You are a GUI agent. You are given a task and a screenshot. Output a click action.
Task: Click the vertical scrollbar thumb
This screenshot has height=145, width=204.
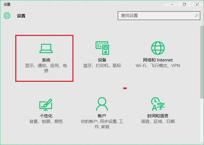[202, 62]
